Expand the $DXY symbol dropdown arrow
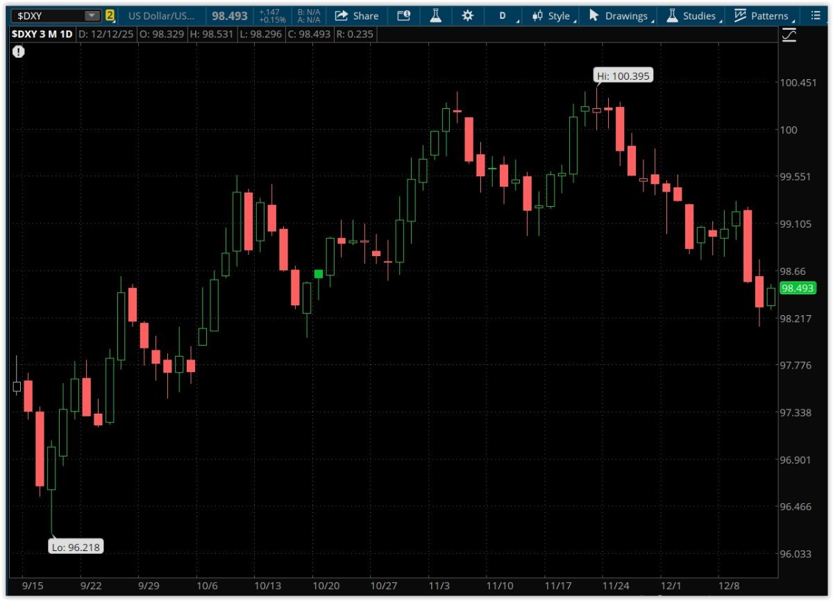The image size is (833, 601). (x=92, y=16)
